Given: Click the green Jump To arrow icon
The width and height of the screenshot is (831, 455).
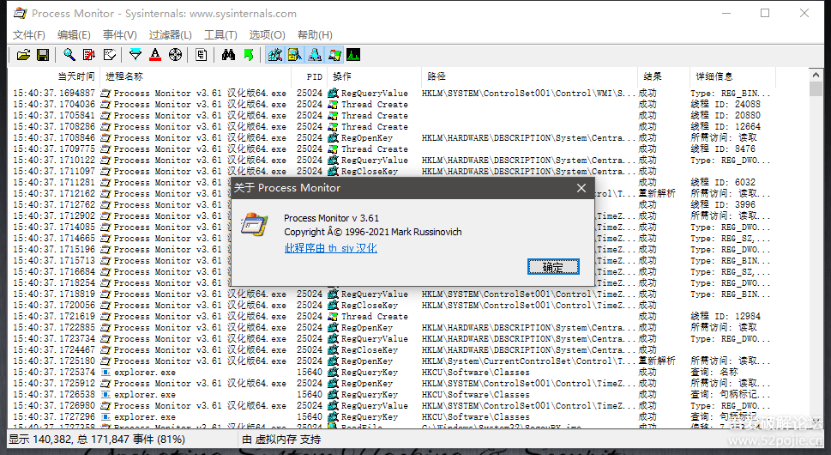Looking at the screenshot, I should pos(249,55).
